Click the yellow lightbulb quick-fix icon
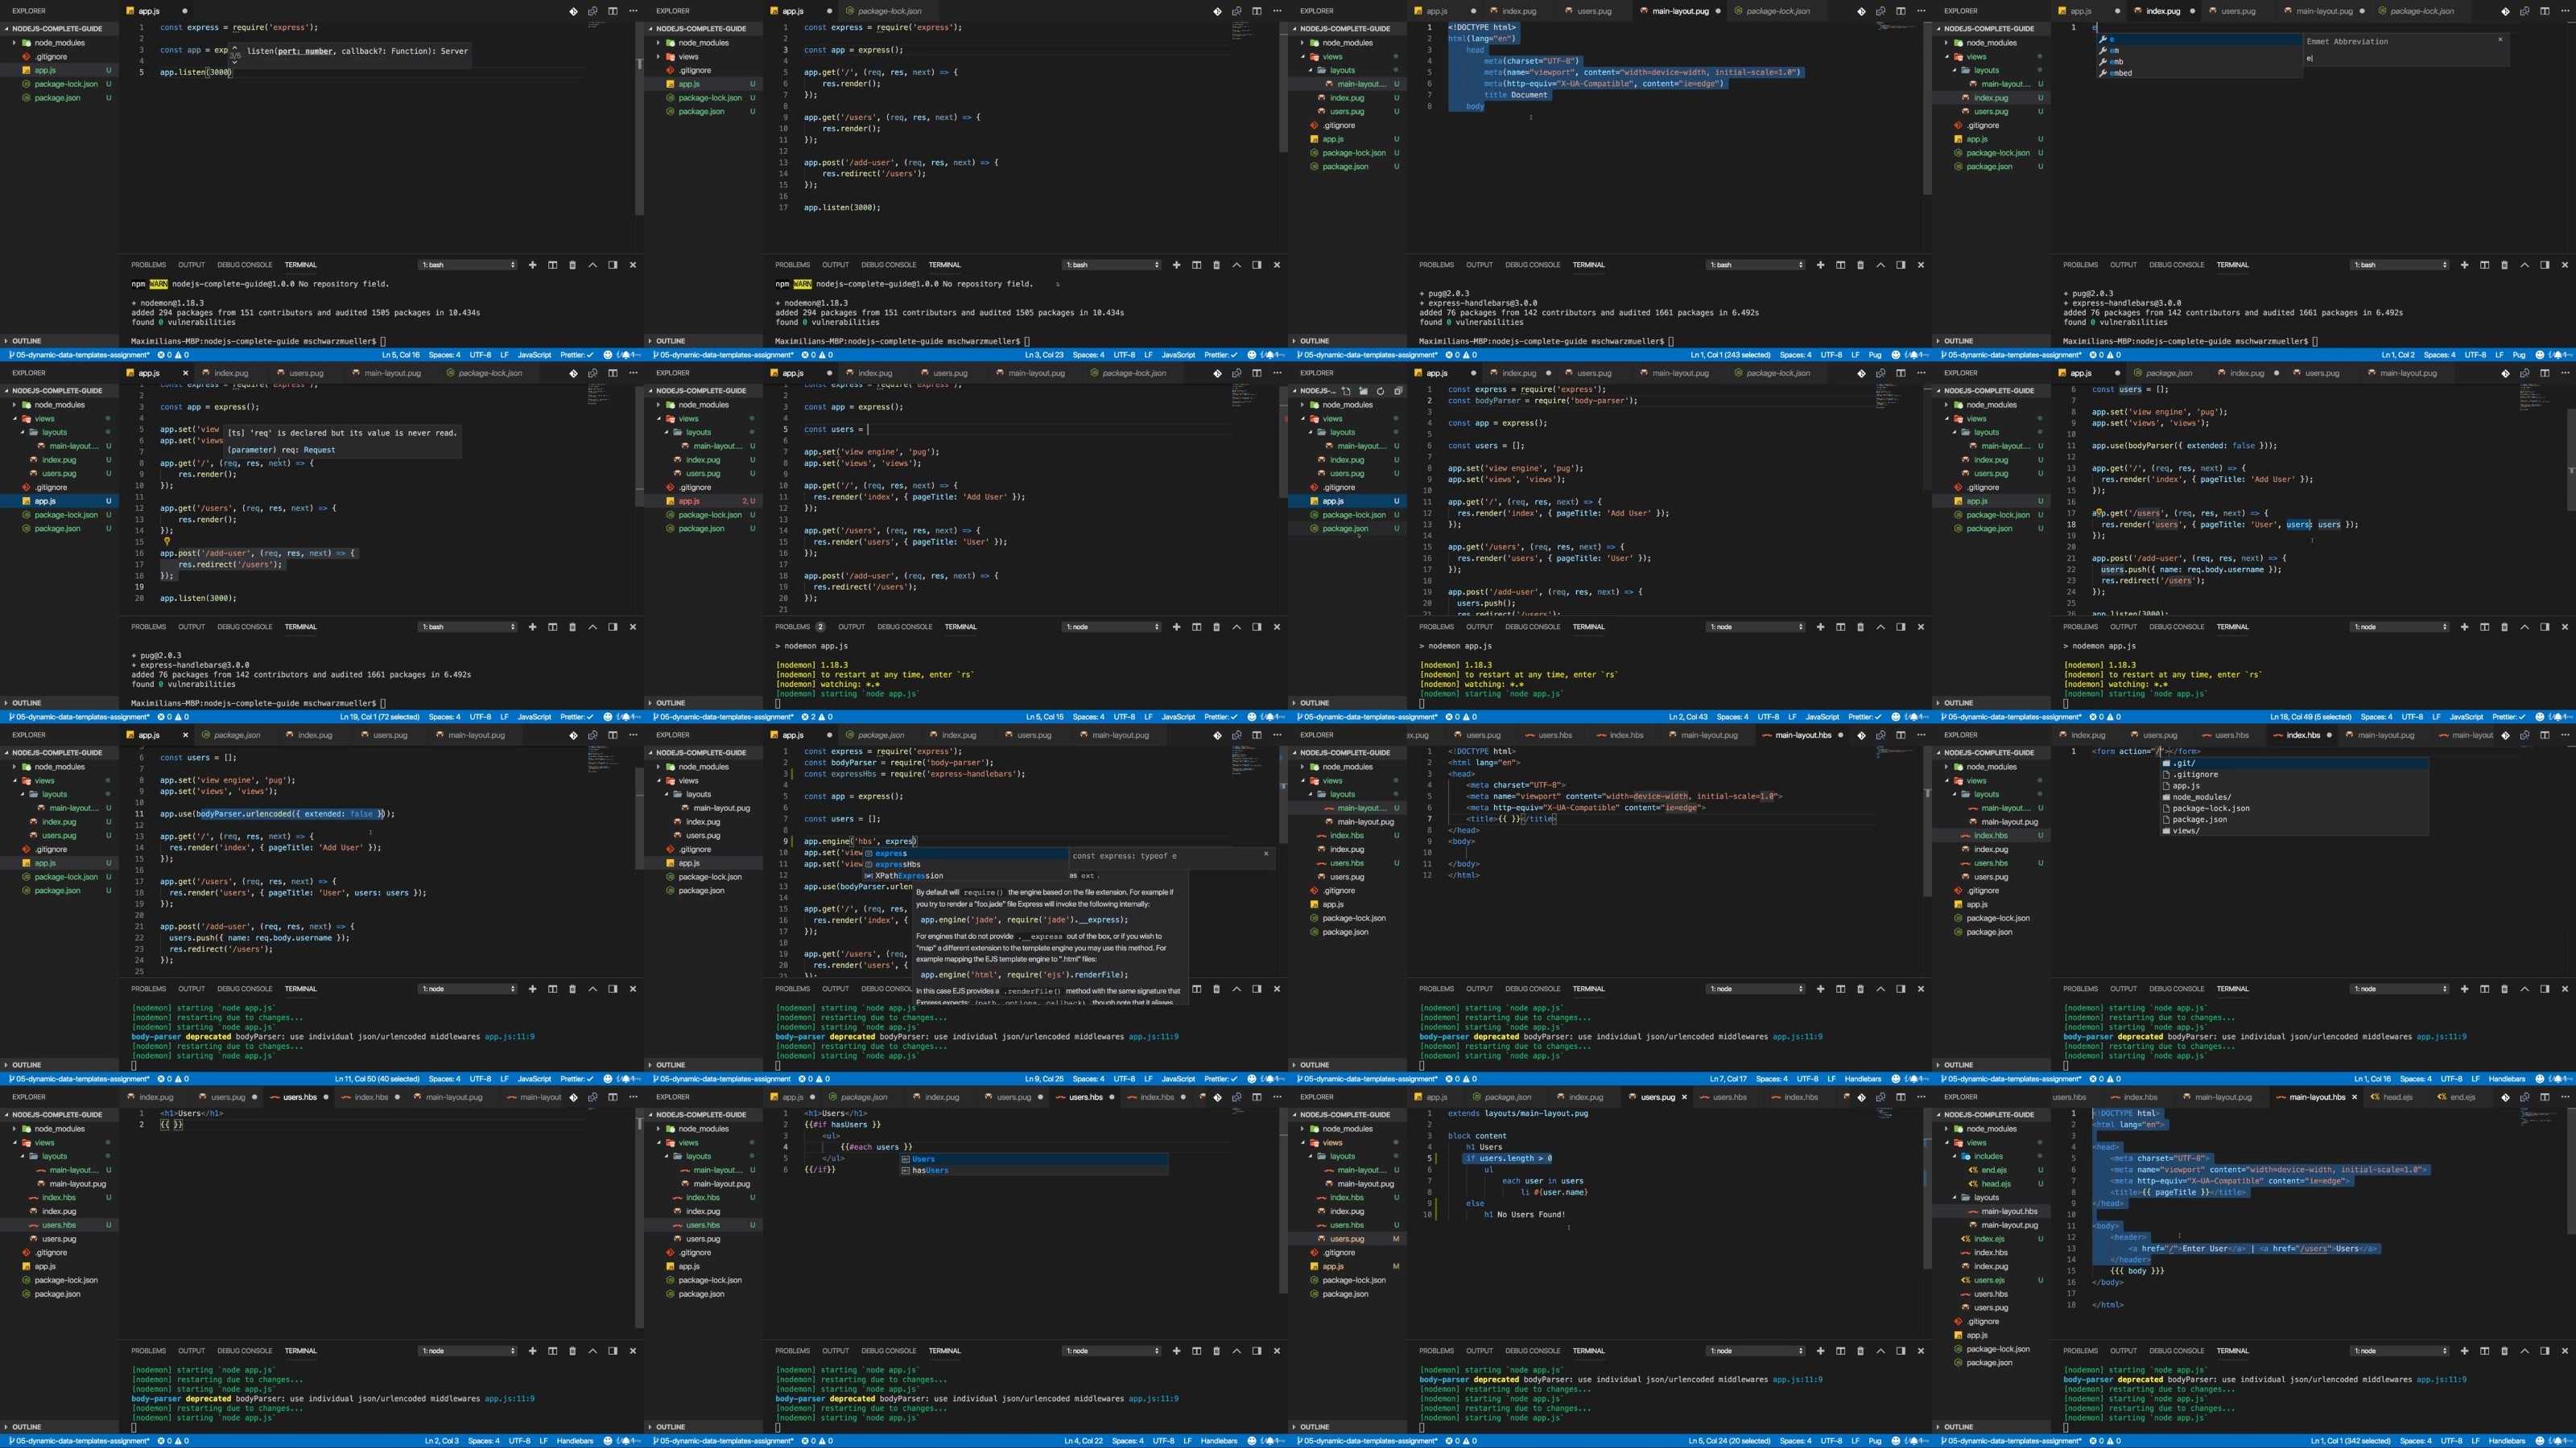The height and width of the screenshot is (1448, 2576). [167, 541]
